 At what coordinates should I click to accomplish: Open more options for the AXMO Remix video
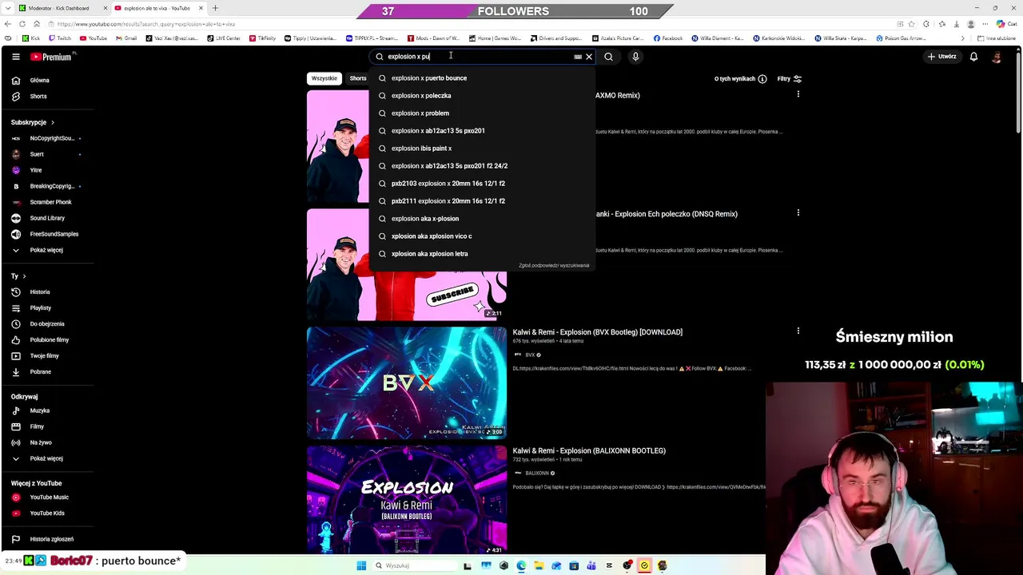(798, 94)
